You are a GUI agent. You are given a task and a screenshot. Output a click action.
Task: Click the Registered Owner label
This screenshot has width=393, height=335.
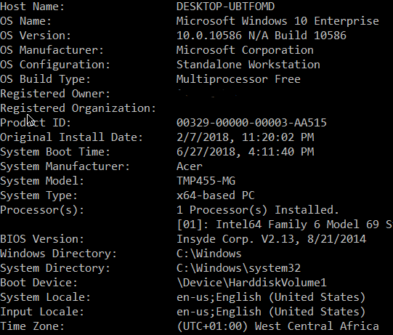pos(55,94)
